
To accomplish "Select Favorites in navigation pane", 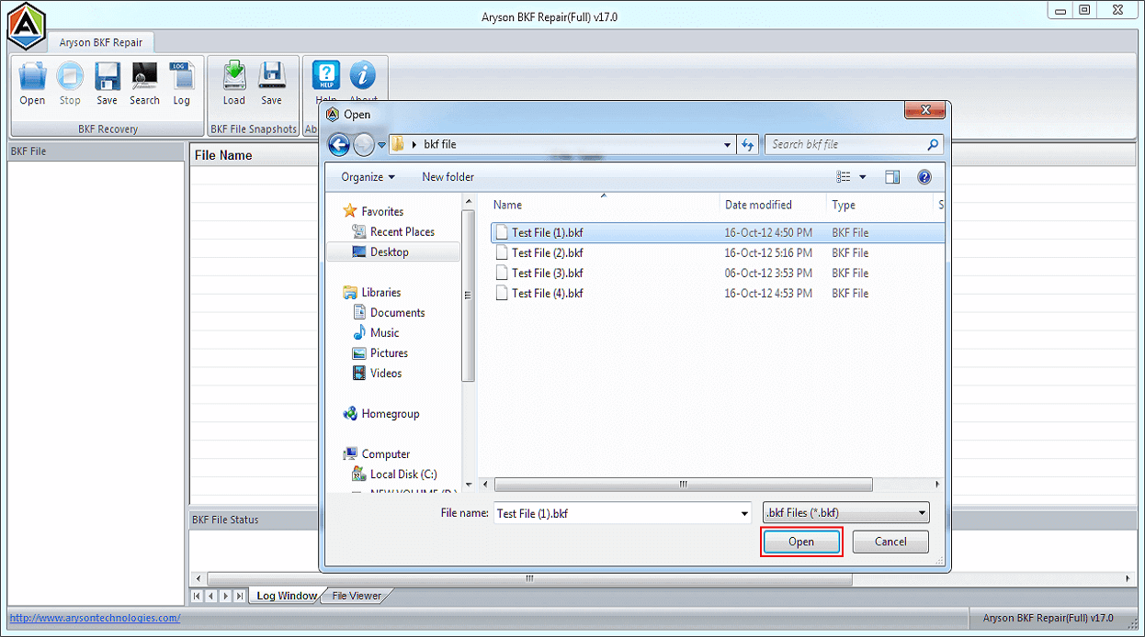I will (373, 211).
